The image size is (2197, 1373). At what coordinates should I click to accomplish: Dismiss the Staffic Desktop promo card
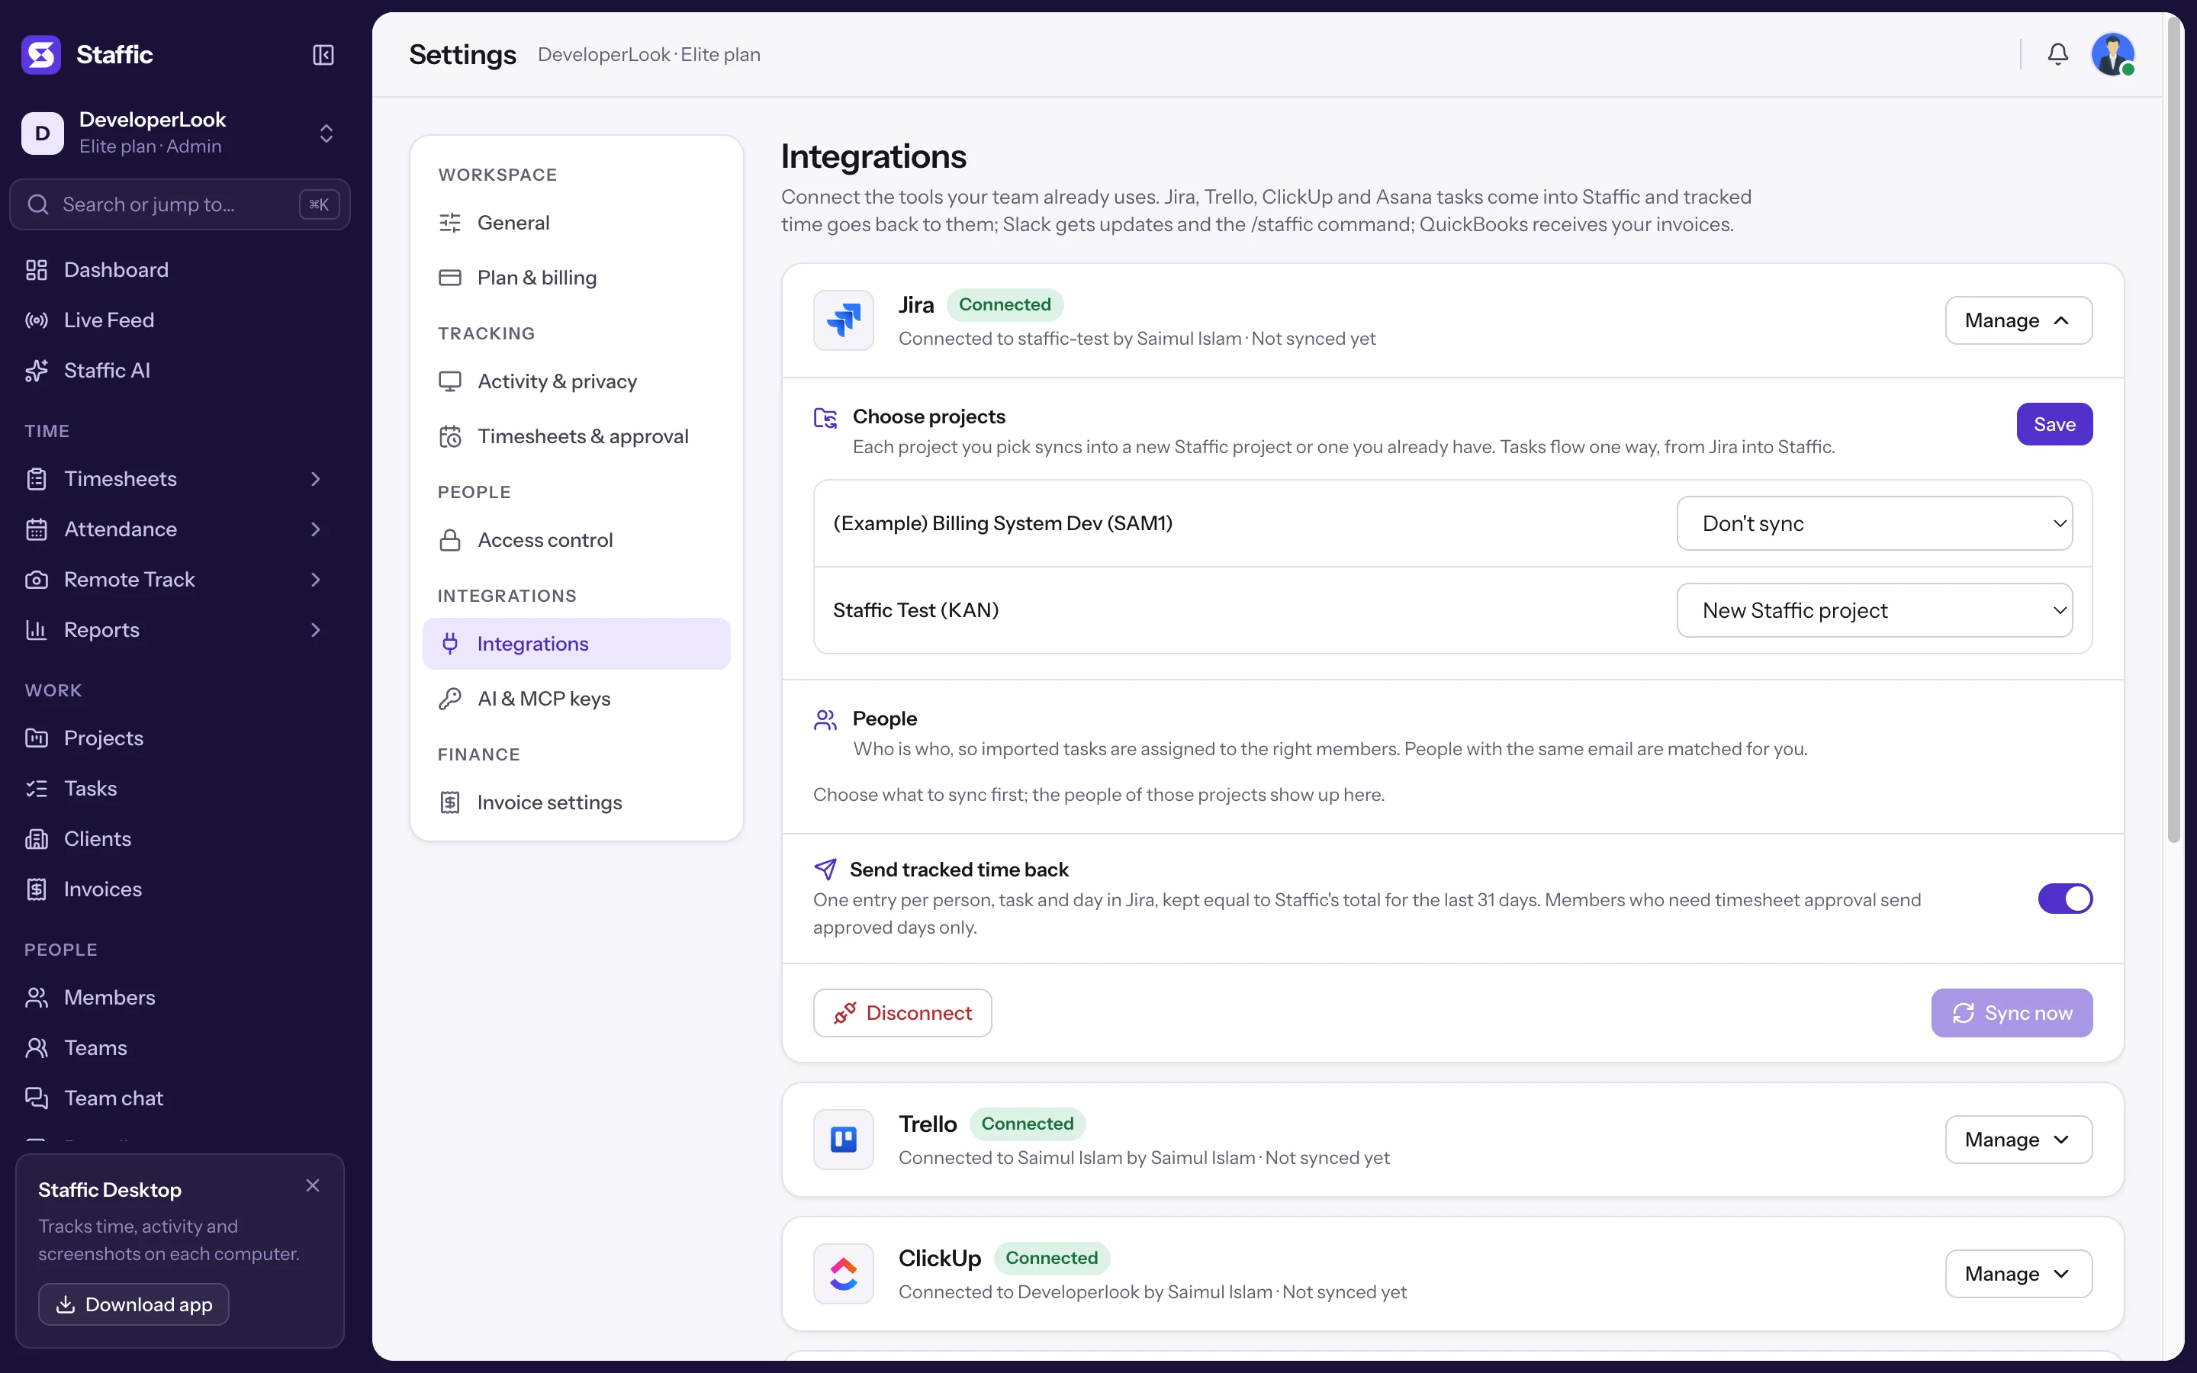[x=314, y=1185]
